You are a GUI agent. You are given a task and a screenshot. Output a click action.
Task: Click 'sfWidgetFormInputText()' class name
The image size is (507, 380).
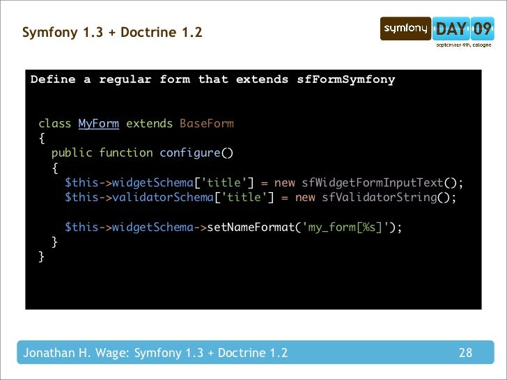[x=380, y=182]
